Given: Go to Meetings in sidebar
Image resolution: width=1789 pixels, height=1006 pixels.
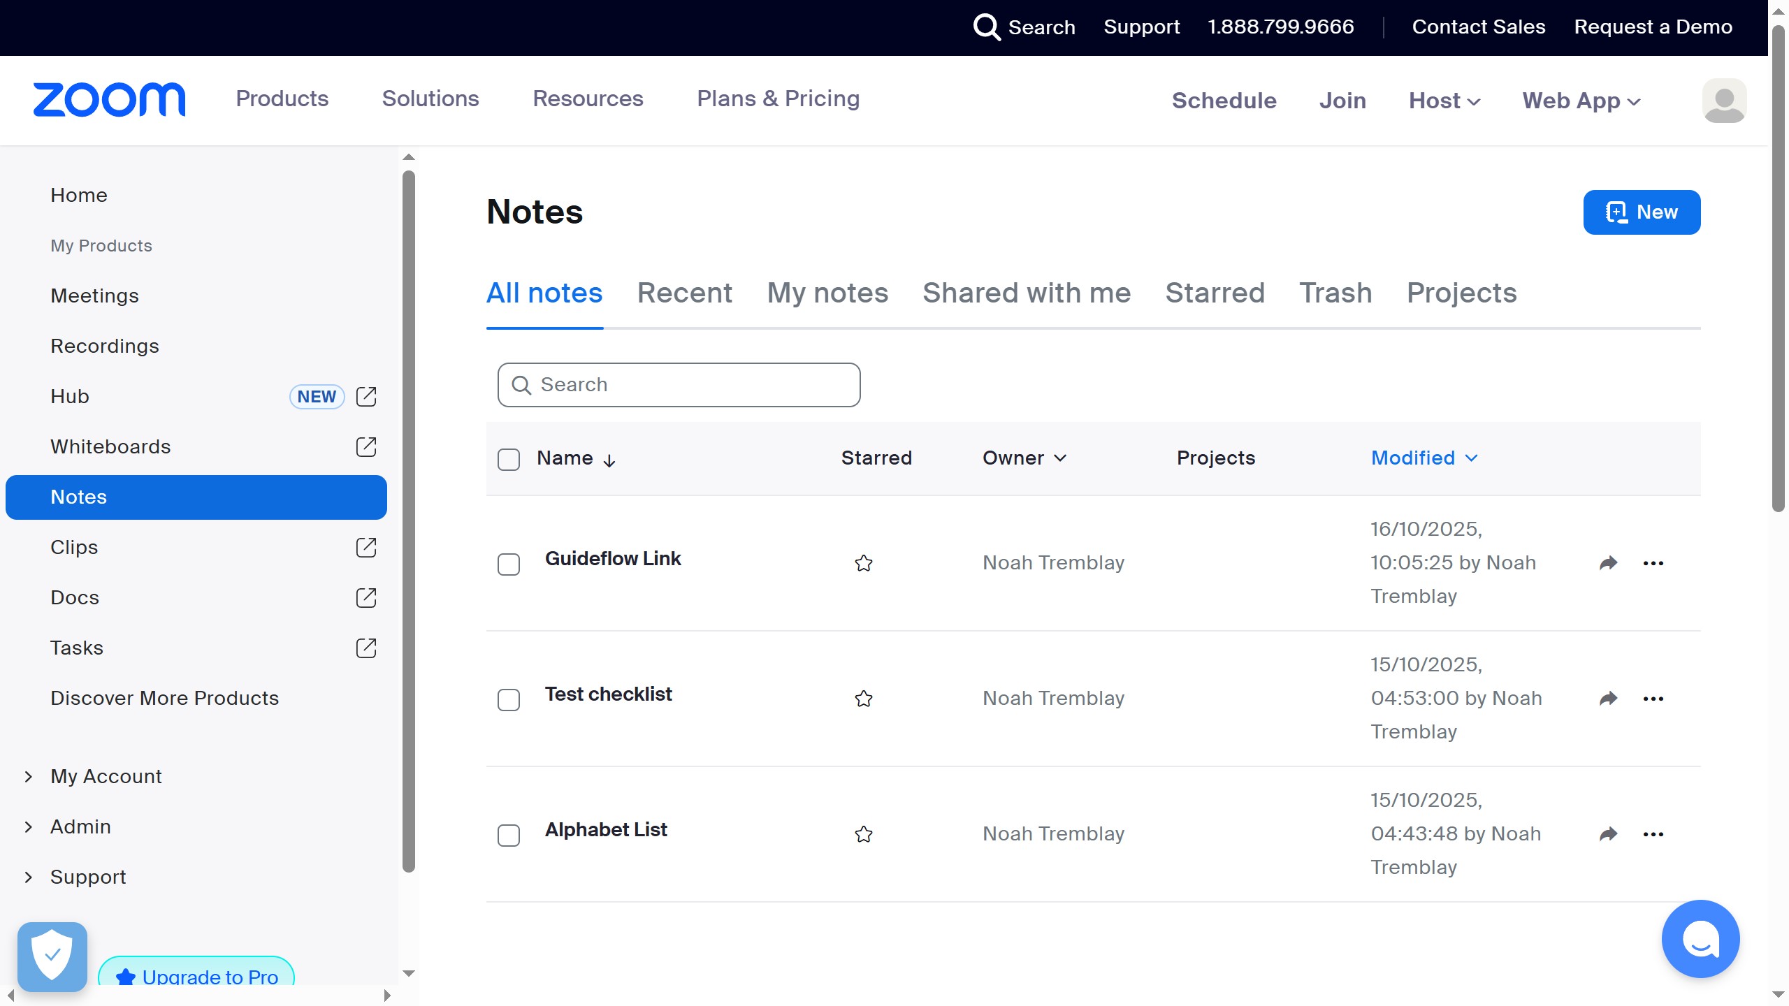Looking at the screenshot, I should coord(94,296).
